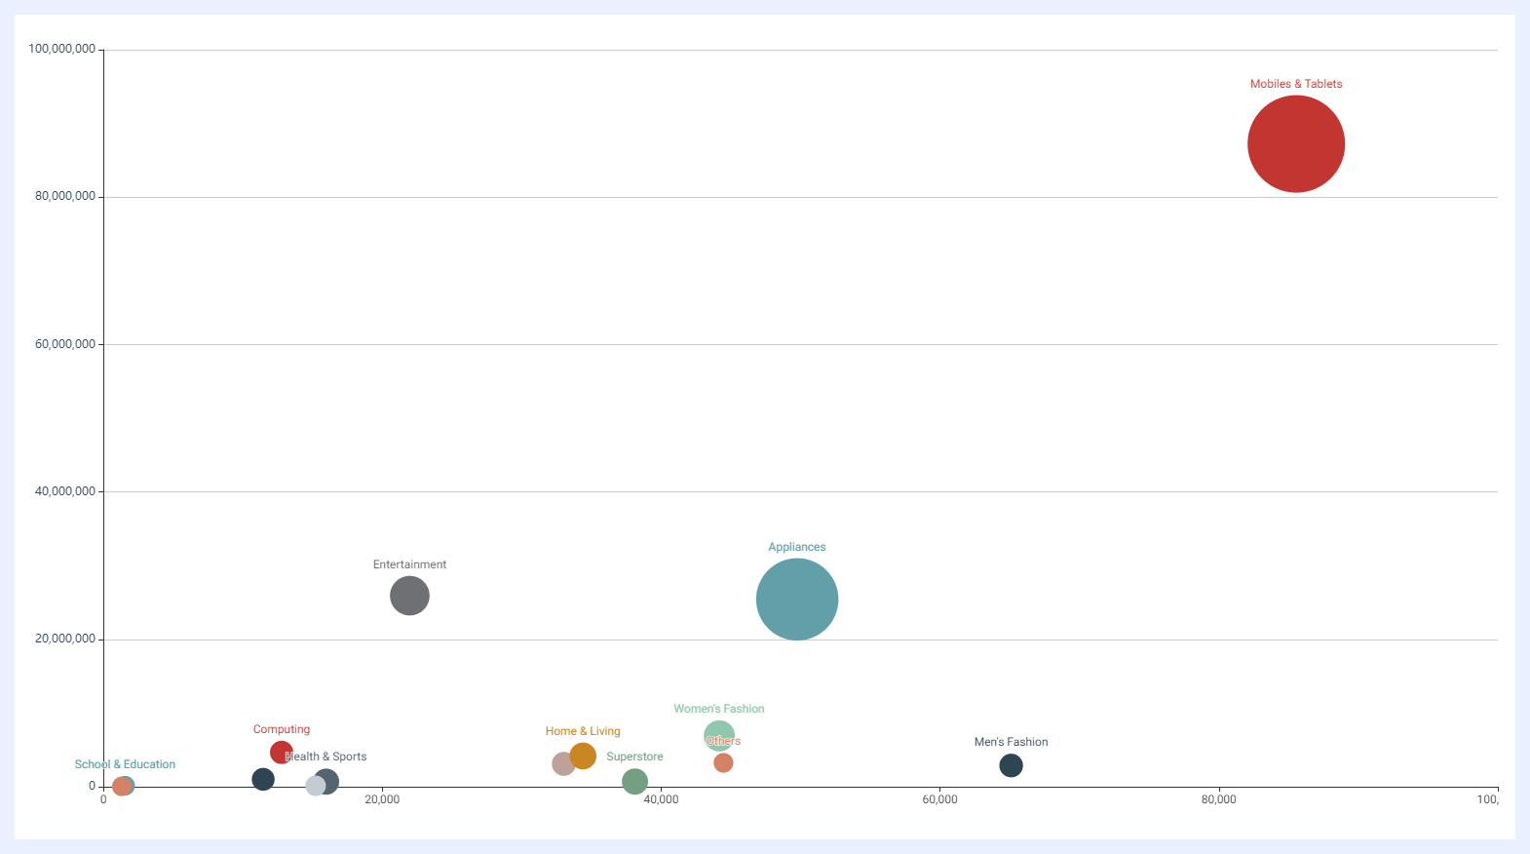1530x854 pixels.
Task: Click the 60,000 x-axis tick label
Action: coord(939,799)
